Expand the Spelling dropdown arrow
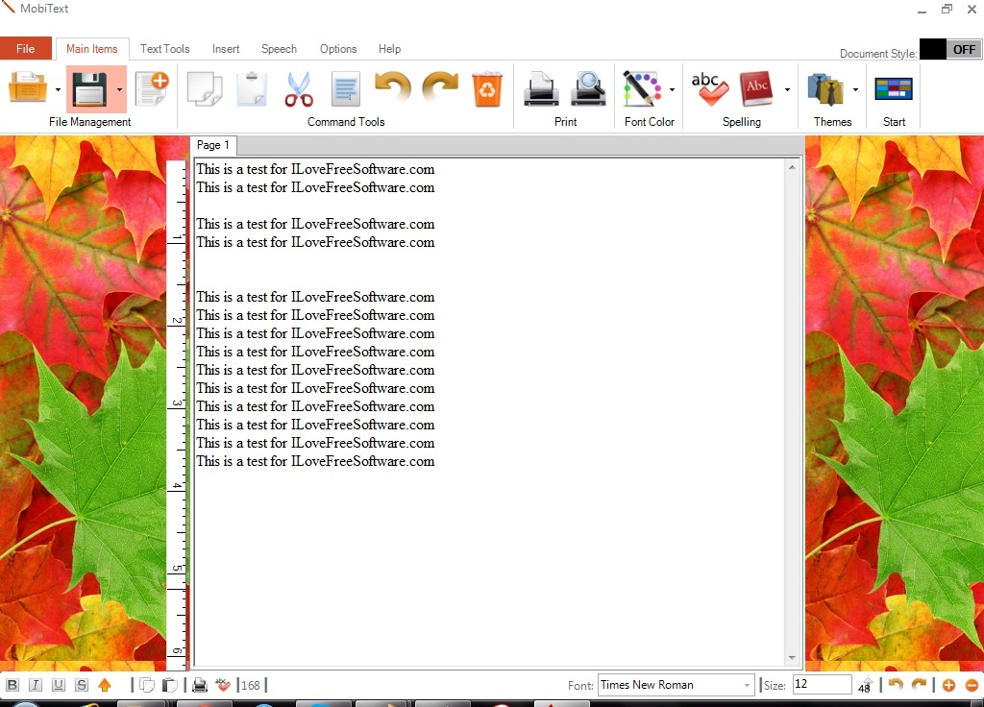Image resolution: width=984 pixels, height=707 pixels. click(x=787, y=89)
